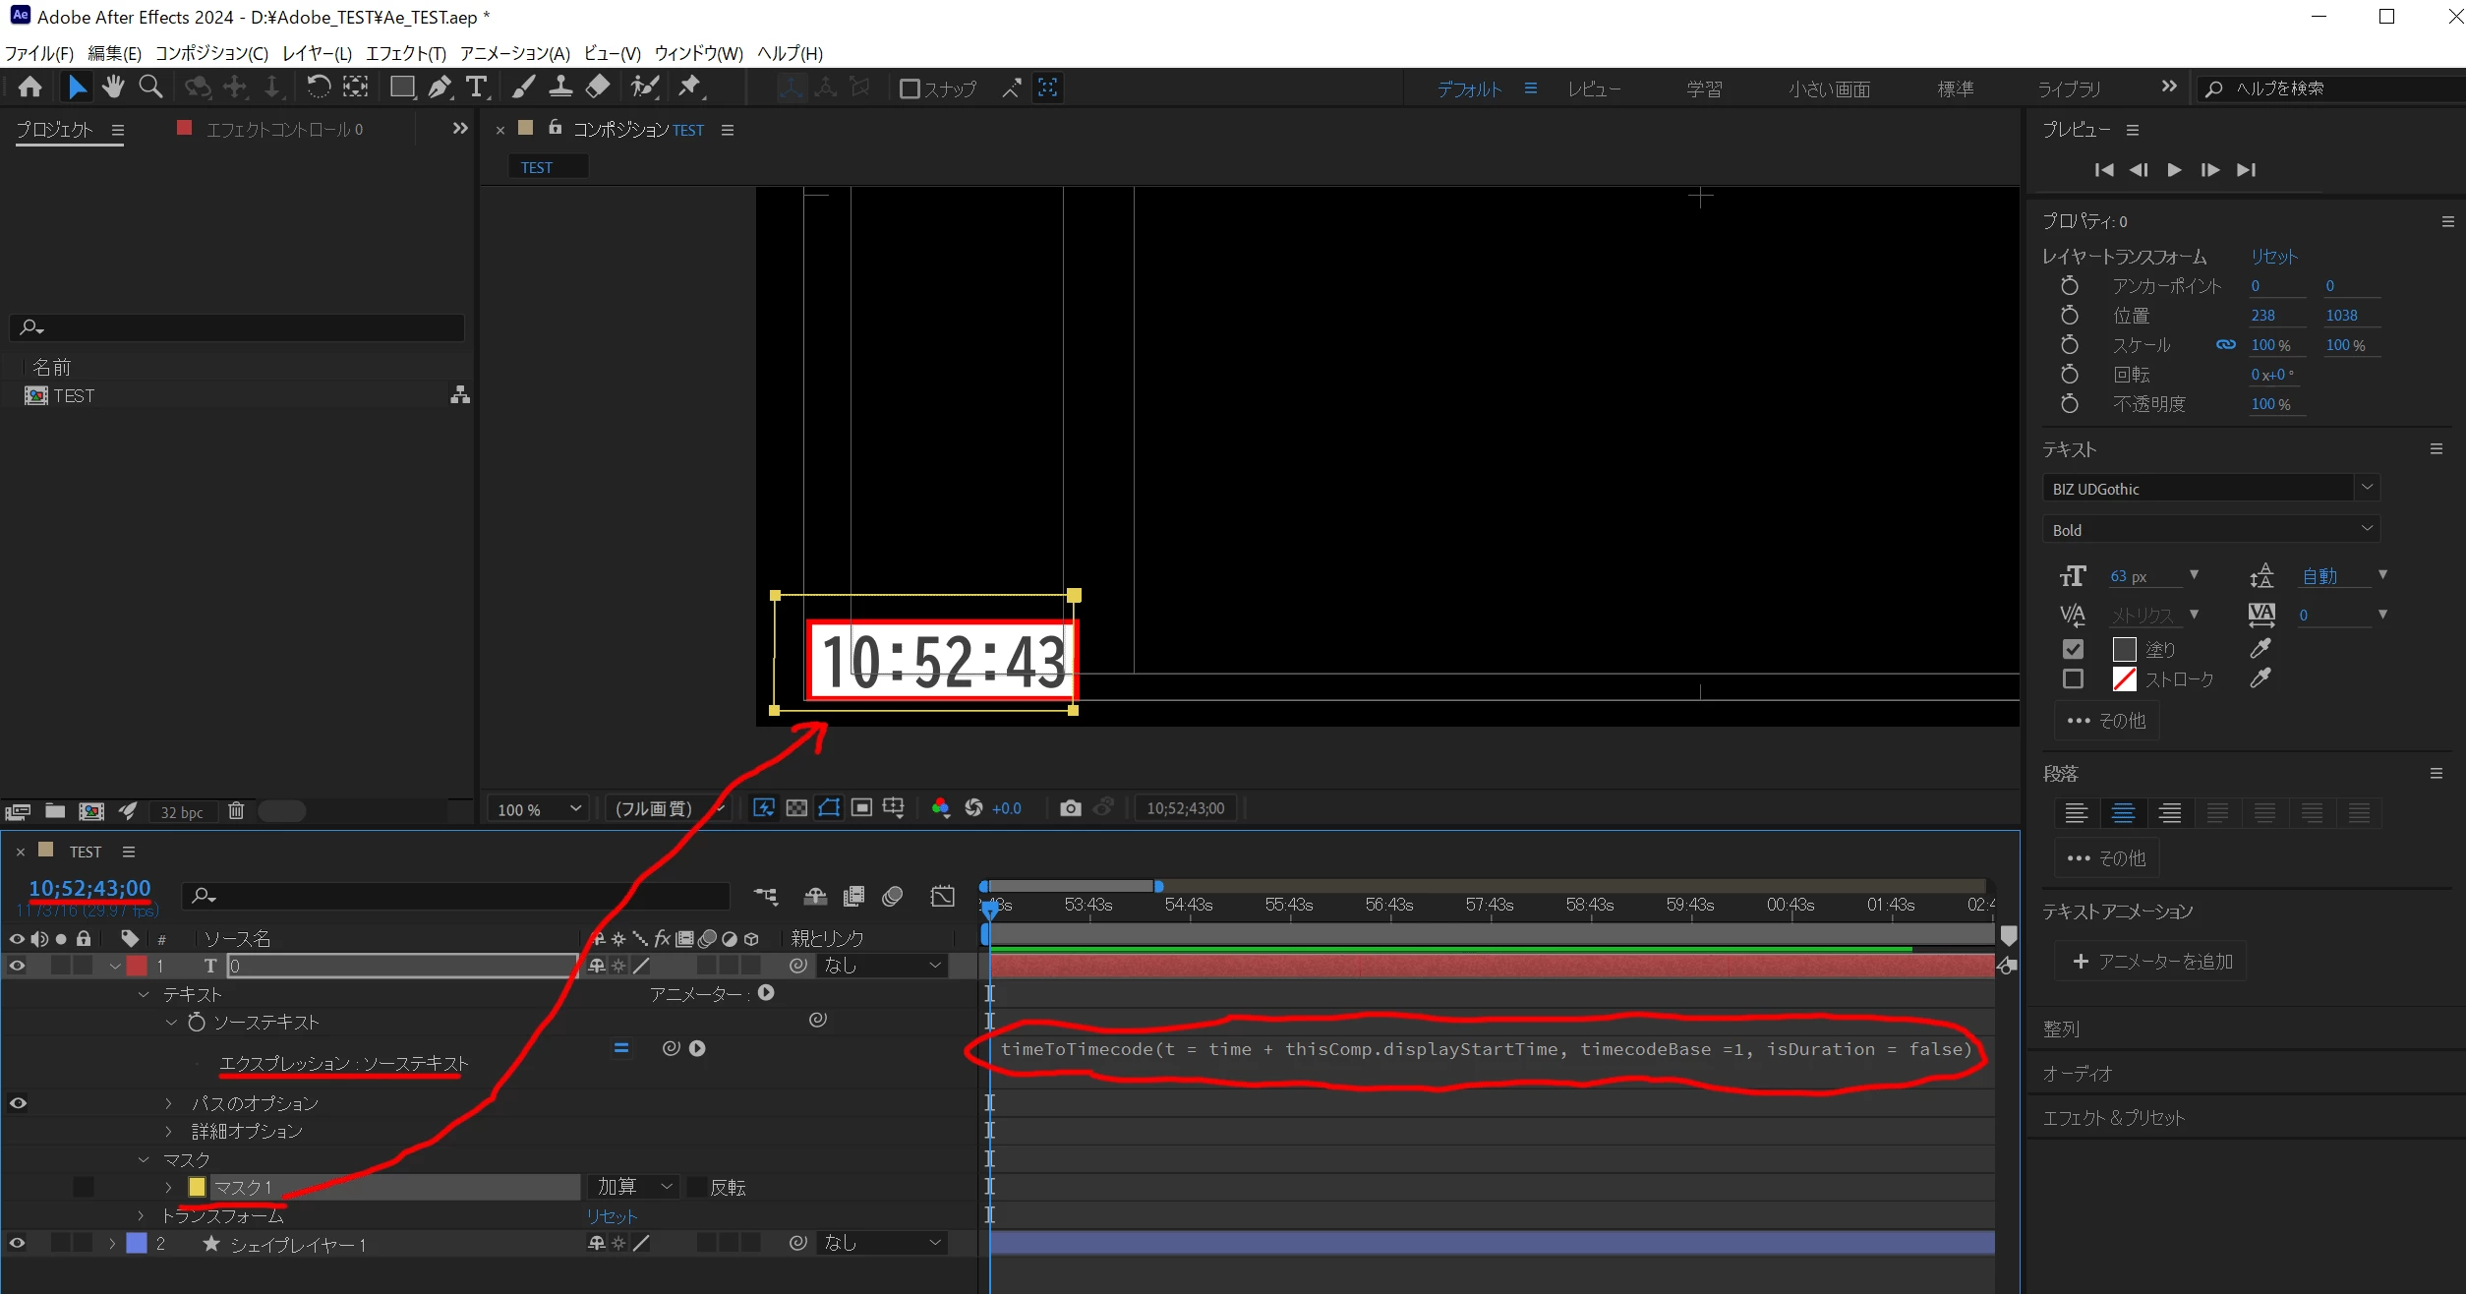The height and width of the screenshot is (1294, 2466).
Task: Open the エフェクト(T) menu
Action: click(x=405, y=53)
